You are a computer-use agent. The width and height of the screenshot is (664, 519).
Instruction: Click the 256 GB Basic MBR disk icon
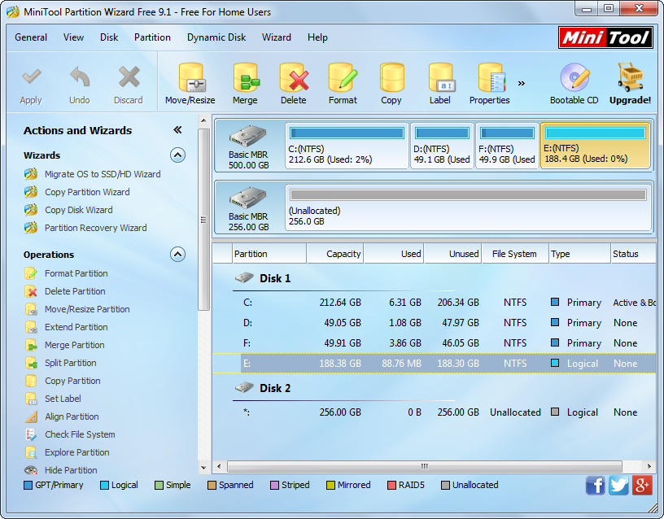247,198
